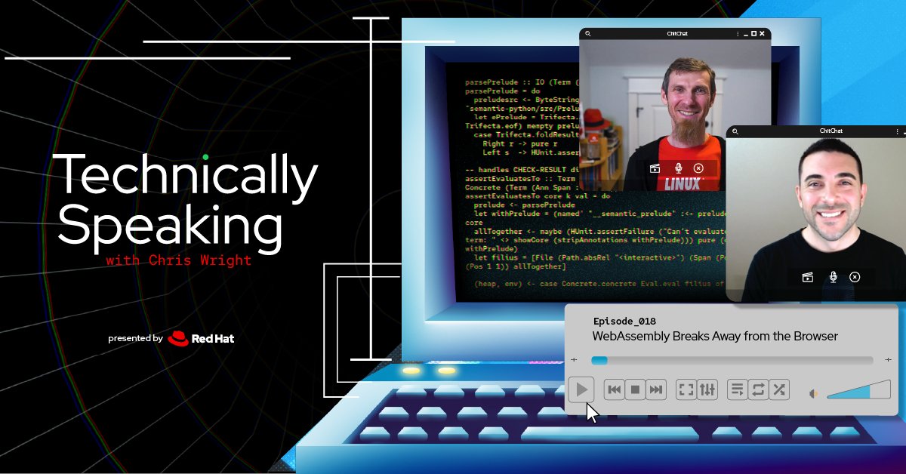Screen dimensions: 906x474
Task: Start playback with the Play button
Action: click(x=581, y=389)
